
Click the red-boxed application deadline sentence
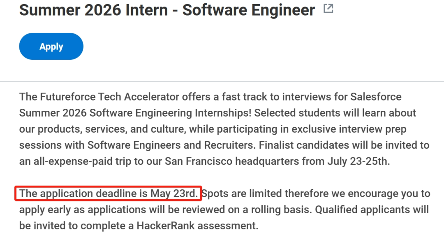pos(108,194)
